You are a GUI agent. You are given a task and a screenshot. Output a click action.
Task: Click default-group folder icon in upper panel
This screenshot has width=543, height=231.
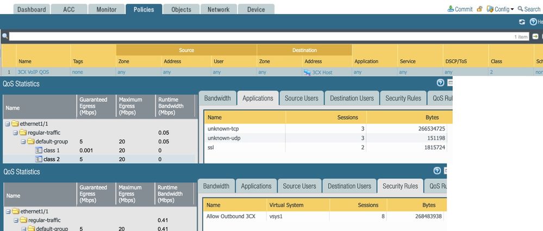(x=31, y=141)
